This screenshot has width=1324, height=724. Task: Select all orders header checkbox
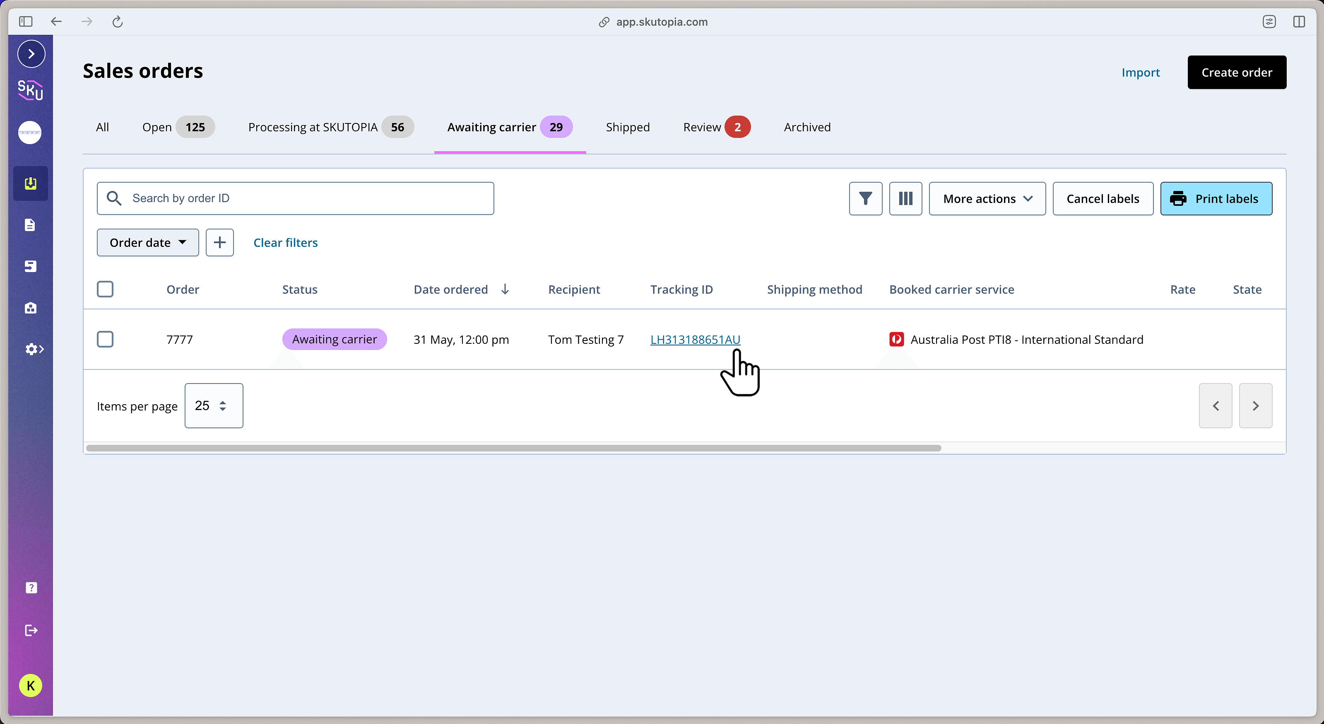tap(105, 290)
